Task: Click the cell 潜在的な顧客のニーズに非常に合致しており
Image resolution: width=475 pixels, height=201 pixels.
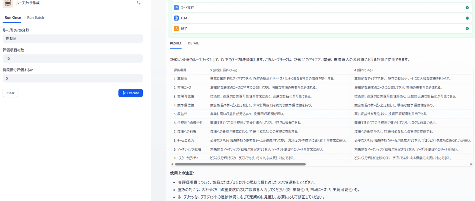Action: tap(264, 88)
